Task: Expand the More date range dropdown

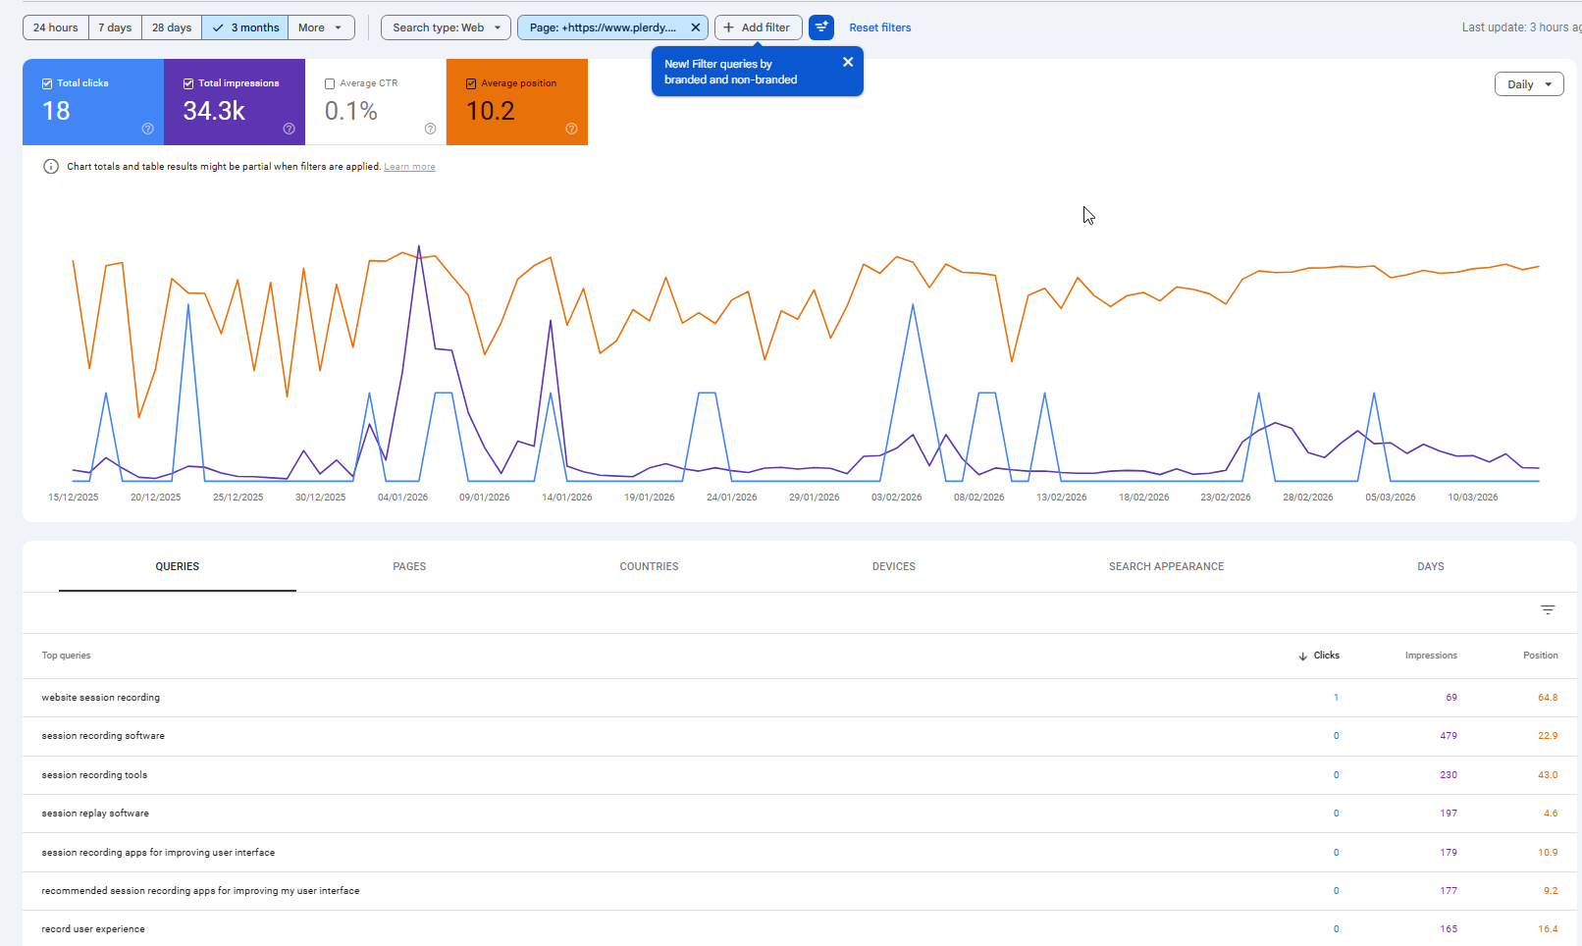Action: click(x=321, y=27)
